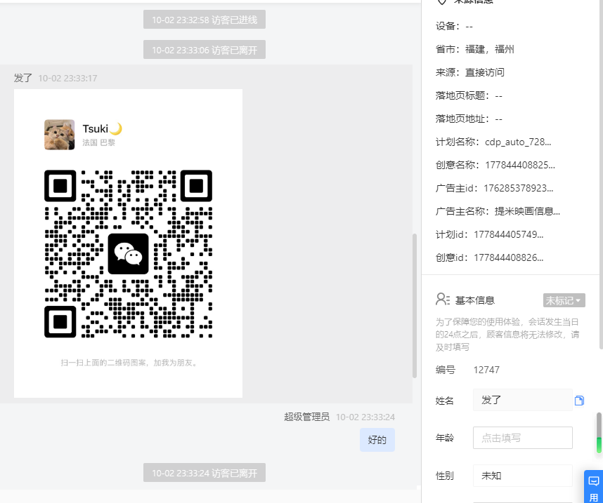Click the 设备: -- row

pos(454,26)
